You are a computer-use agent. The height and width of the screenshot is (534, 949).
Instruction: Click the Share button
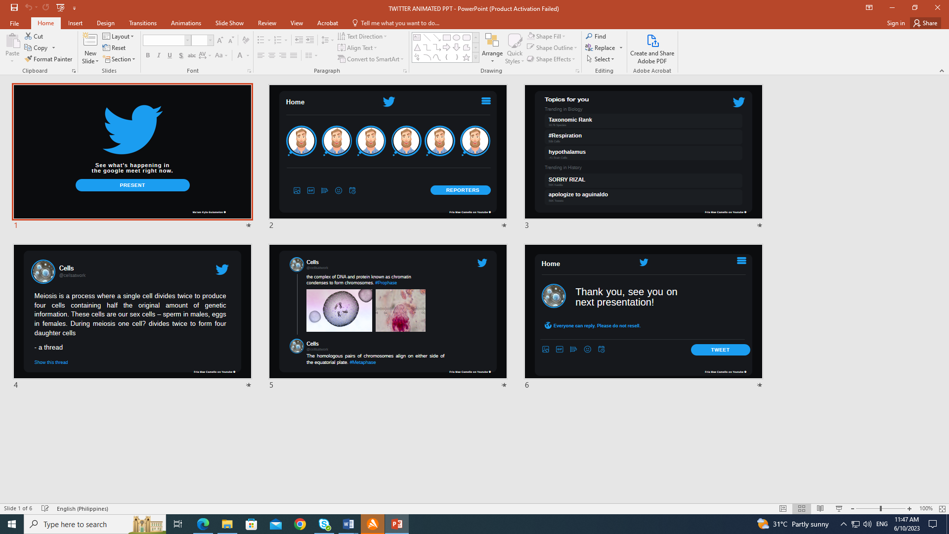(x=925, y=23)
